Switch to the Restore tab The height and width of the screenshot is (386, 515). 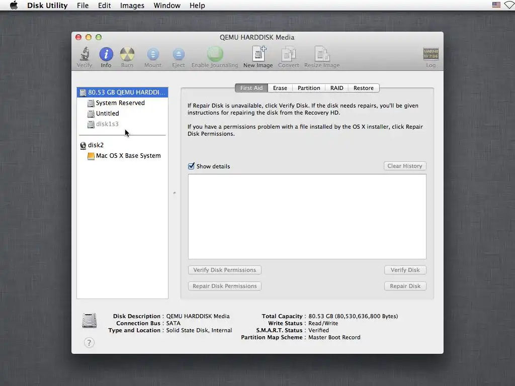[x=364, y=88]
